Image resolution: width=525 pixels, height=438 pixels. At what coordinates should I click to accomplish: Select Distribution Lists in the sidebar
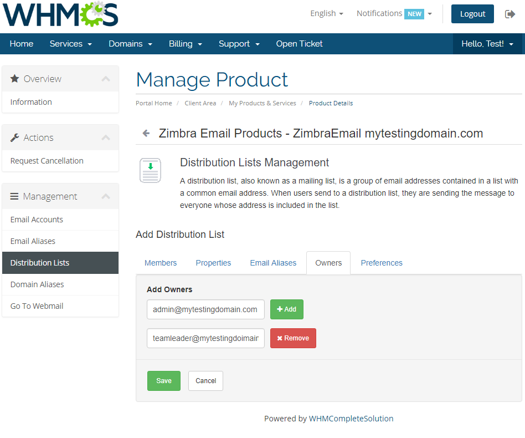[60, 263]
